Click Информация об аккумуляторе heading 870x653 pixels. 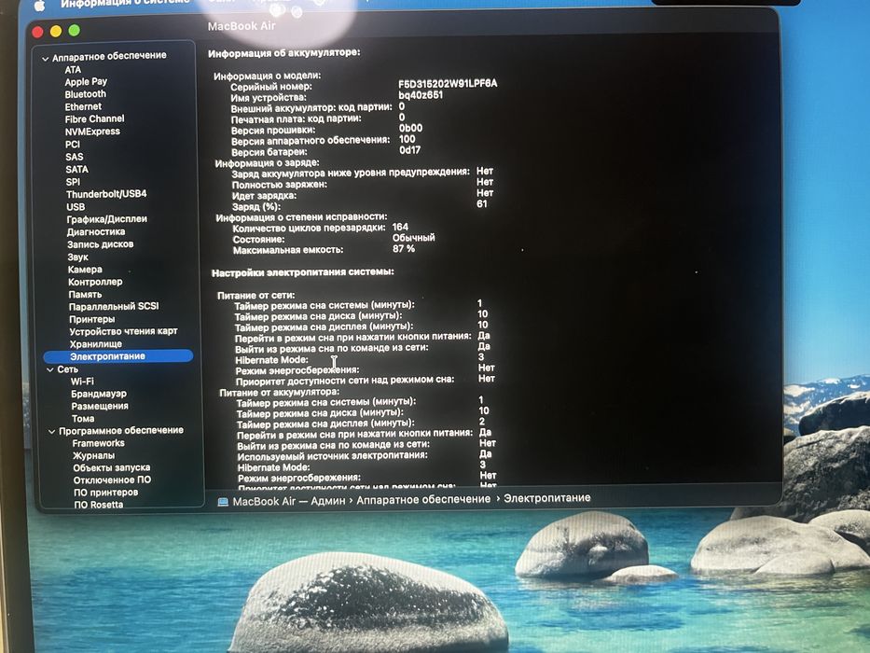click(x=284, y=53)
